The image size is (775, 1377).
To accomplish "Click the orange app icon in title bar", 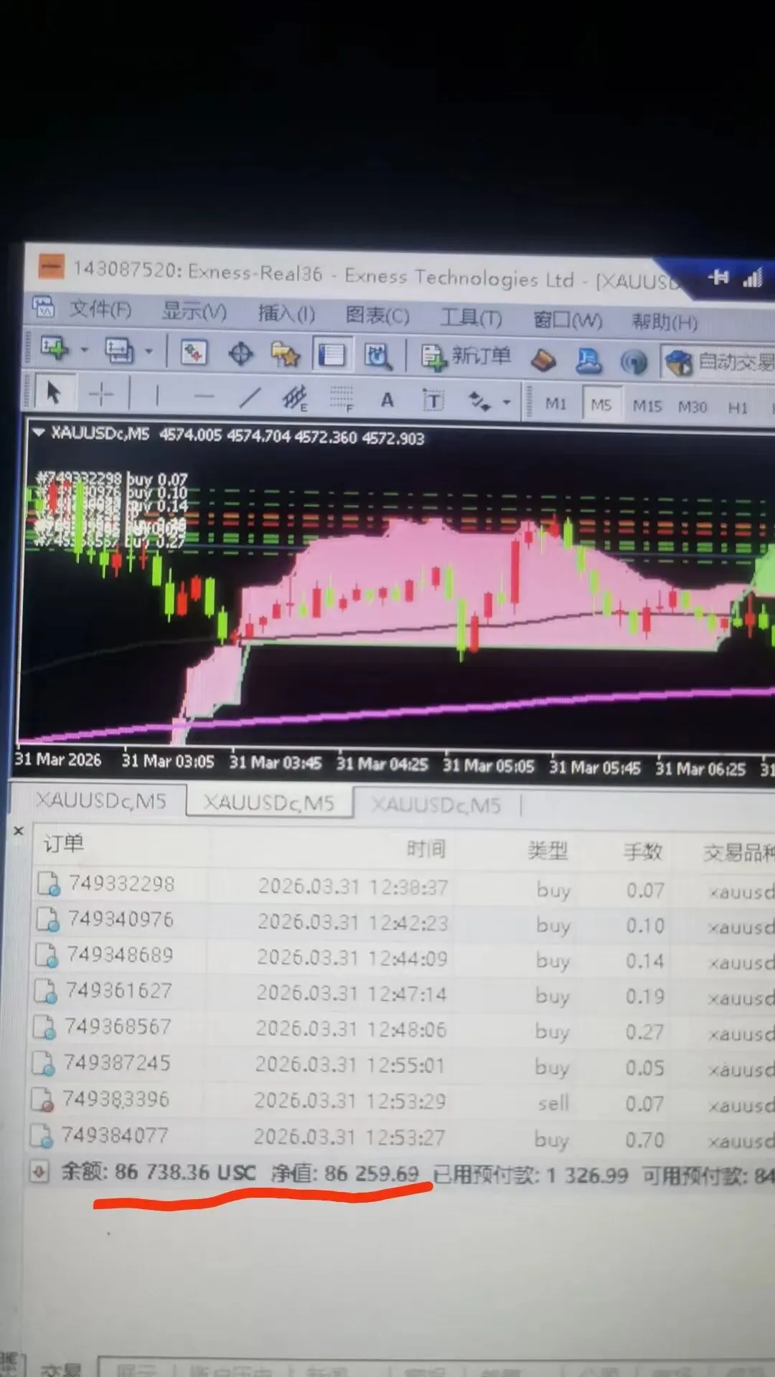I will 50,268.
